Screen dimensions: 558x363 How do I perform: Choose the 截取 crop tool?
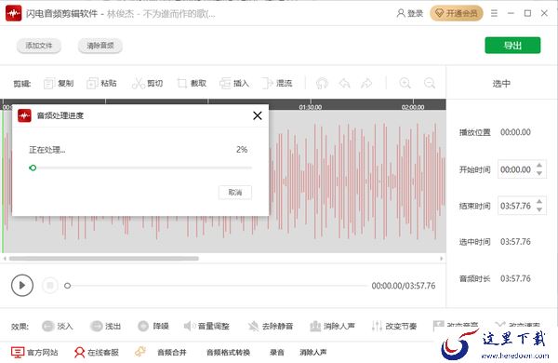pos(192,84)
